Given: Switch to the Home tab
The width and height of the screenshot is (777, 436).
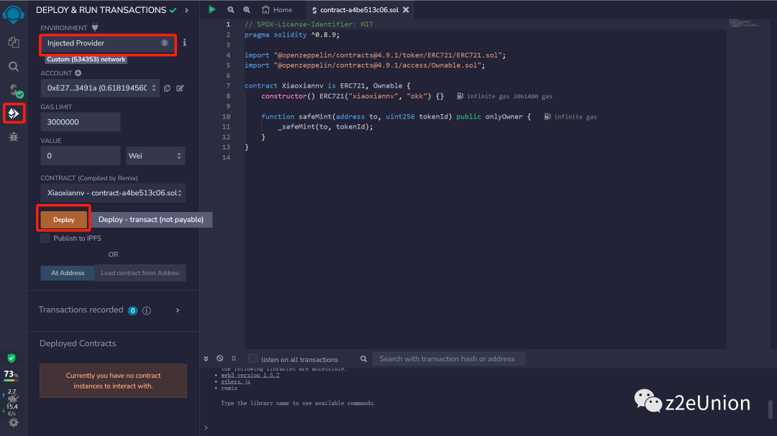Looking at the screenshot, I should tap(277, 10).
